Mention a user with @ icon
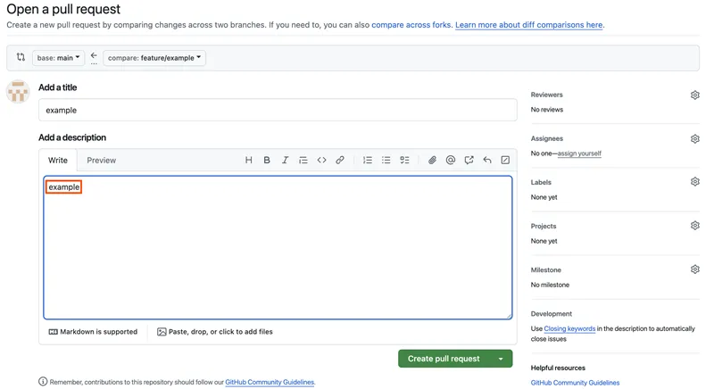Viewport: 714px width, 389px height. 451,161
